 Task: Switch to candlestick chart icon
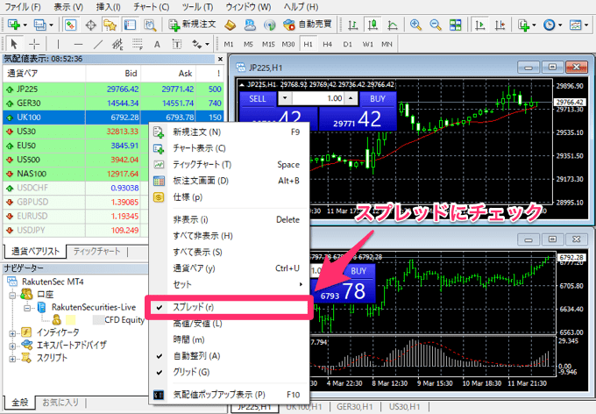coord(372,25)
